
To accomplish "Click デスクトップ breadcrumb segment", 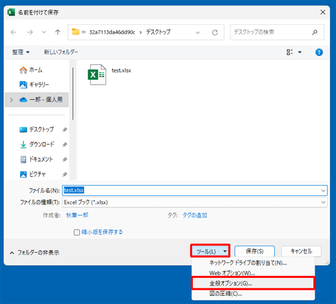I will click(x=159, y=32).
